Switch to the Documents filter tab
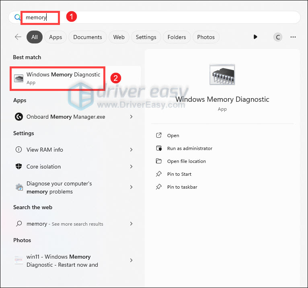Screen dimensions: 308x288 pyautogui.click(x=88, y=37)
